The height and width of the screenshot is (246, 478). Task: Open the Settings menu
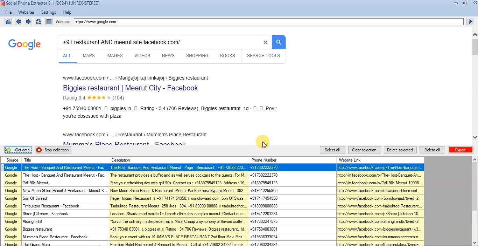(49, 12)
